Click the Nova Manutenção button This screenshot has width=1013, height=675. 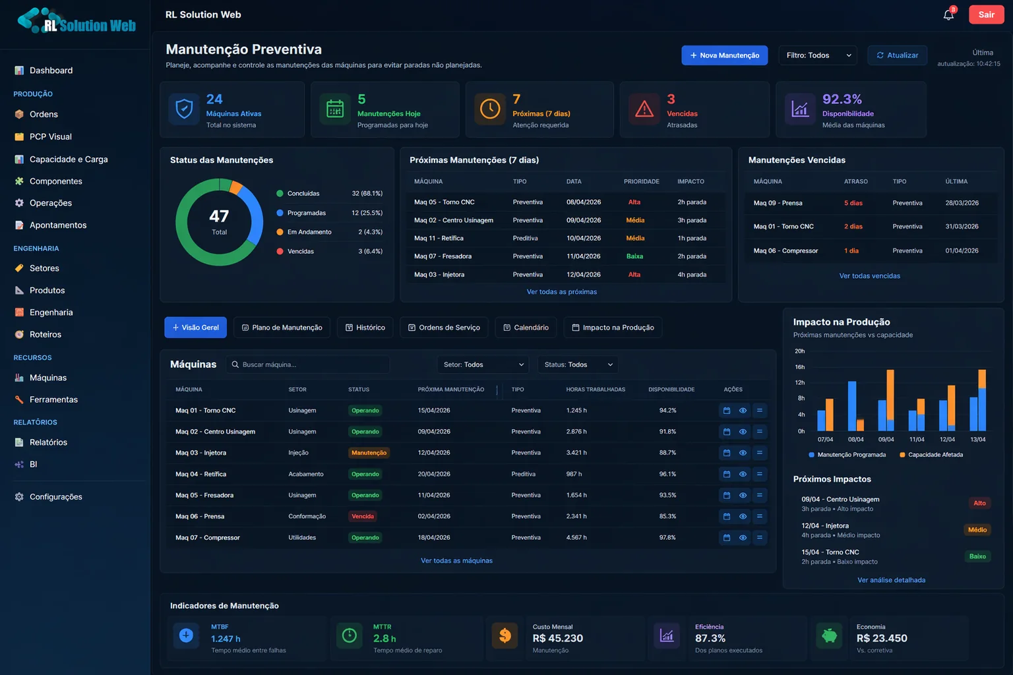click(724, 55)
